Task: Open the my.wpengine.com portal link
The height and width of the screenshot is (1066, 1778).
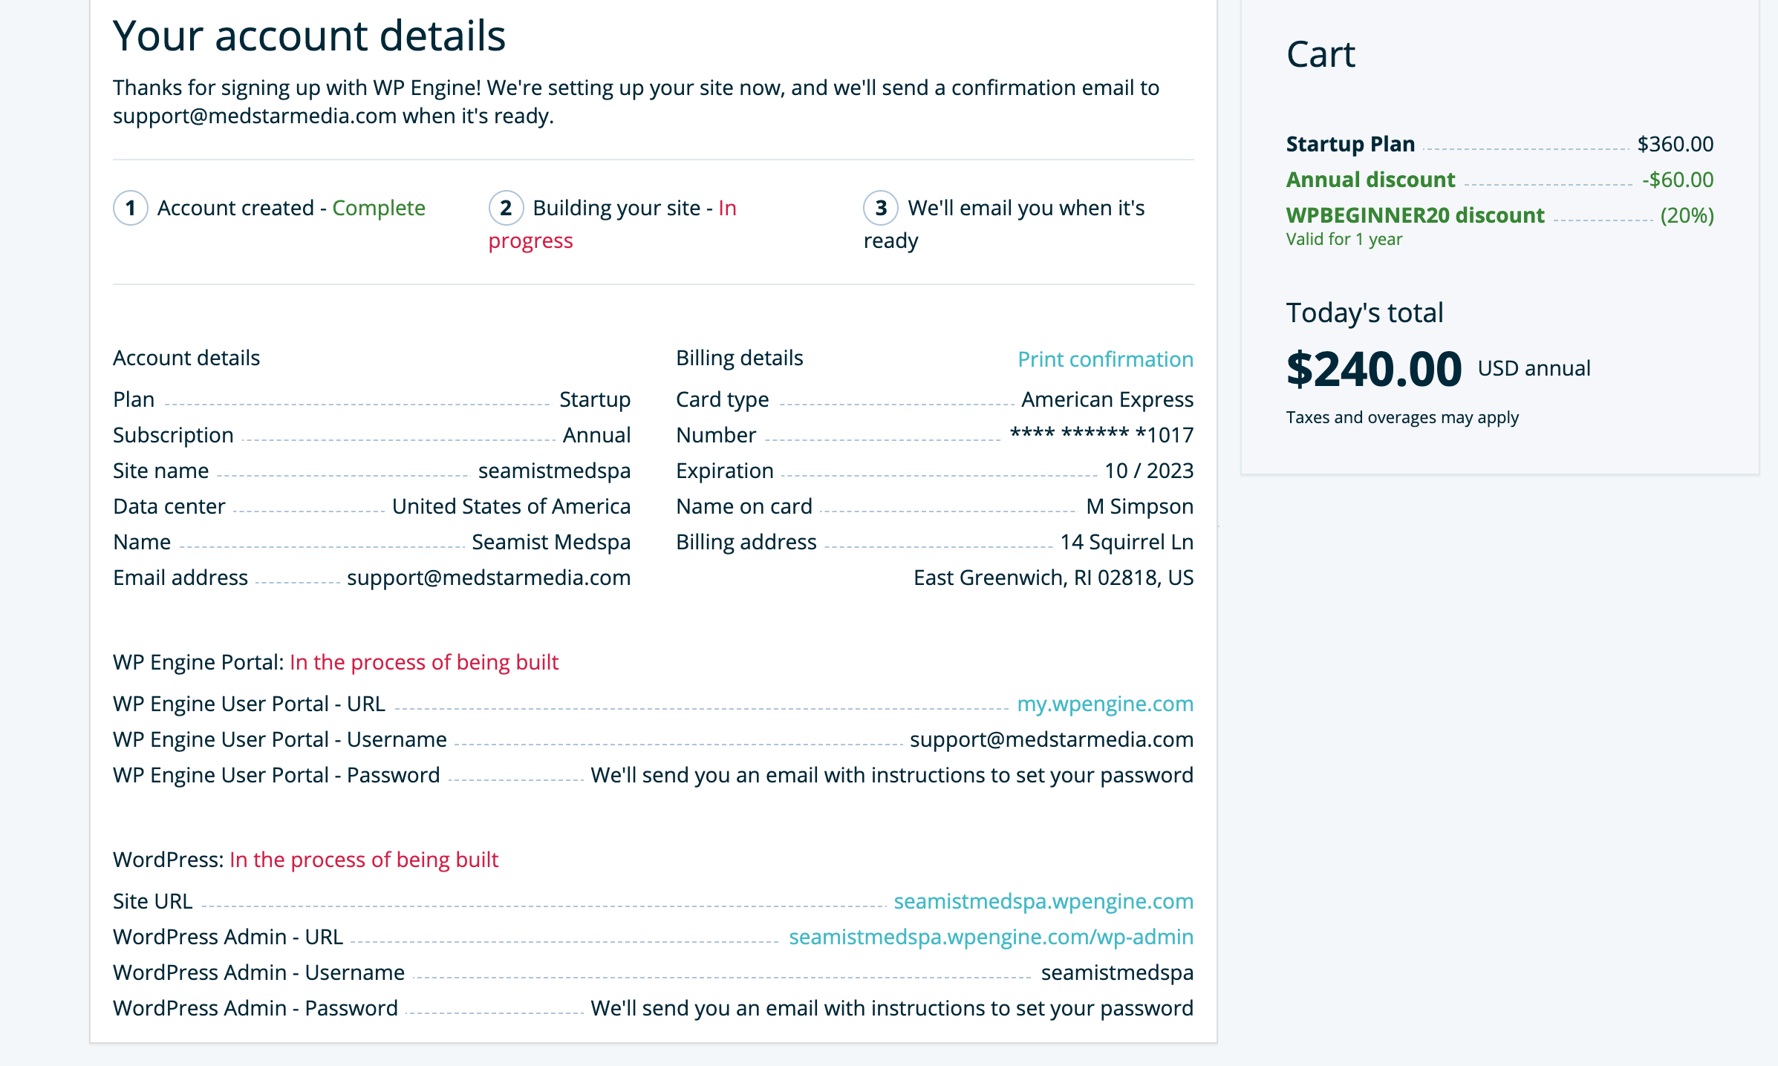Action: [1105, 704]
